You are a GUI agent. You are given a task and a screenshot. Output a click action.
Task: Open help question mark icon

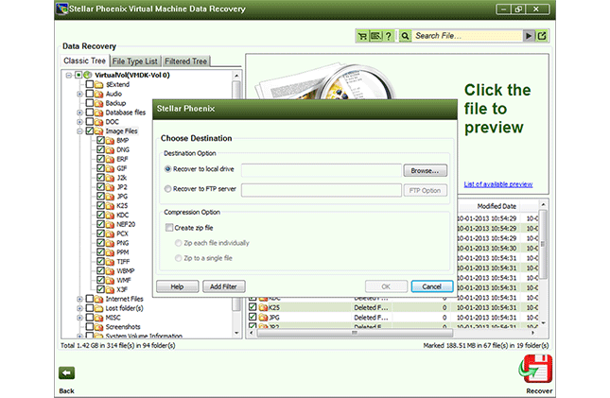click(x=389, y=36)
